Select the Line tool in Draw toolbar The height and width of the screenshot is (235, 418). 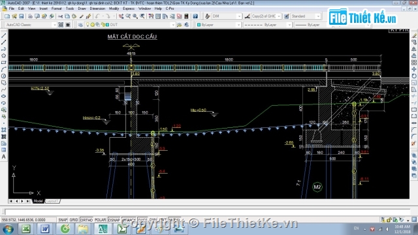coord(4,35)
